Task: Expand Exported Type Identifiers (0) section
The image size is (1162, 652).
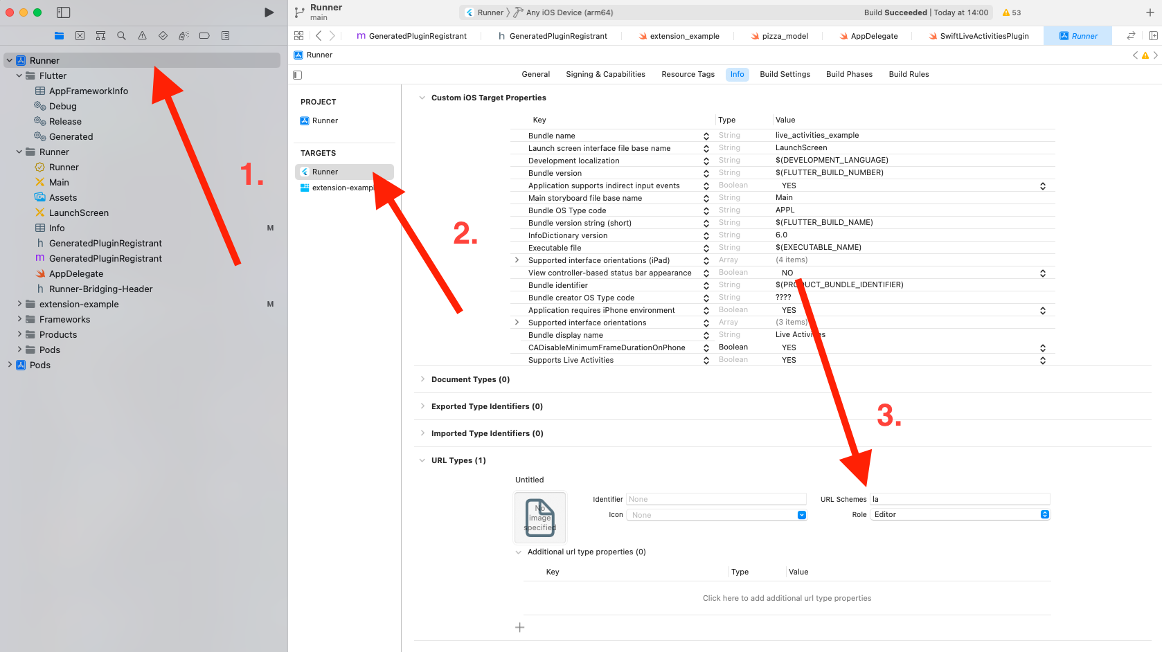Action: click(422, 406)
